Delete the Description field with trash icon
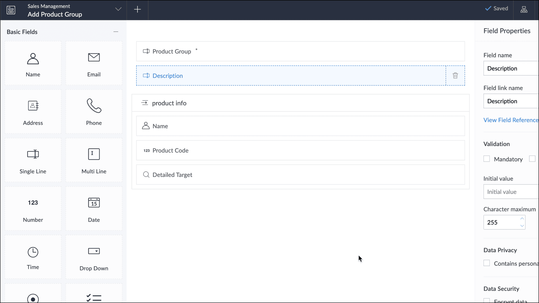539x303 pixels. pos(455,76)
